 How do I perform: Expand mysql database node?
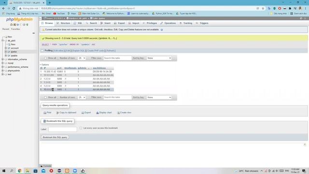pos(3,63)
